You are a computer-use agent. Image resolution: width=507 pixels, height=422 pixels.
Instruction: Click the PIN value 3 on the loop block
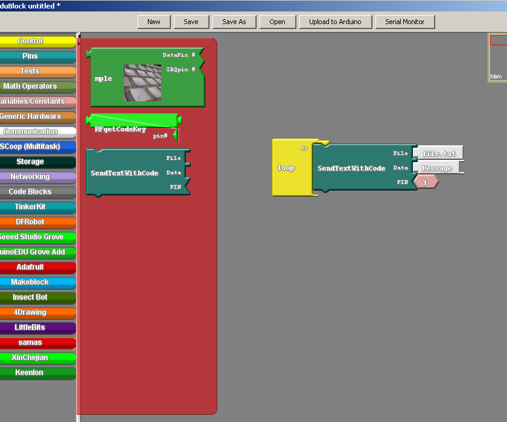(x=426, y=181)
